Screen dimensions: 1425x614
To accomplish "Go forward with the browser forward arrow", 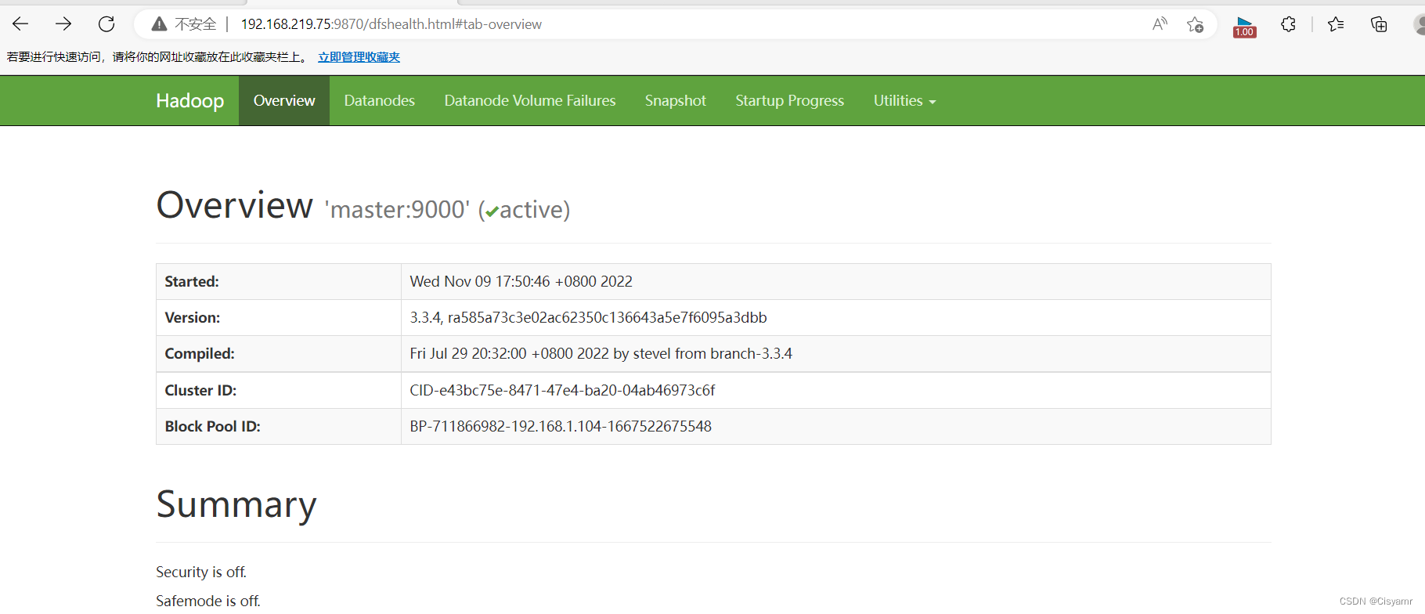I will pos(63,24).
